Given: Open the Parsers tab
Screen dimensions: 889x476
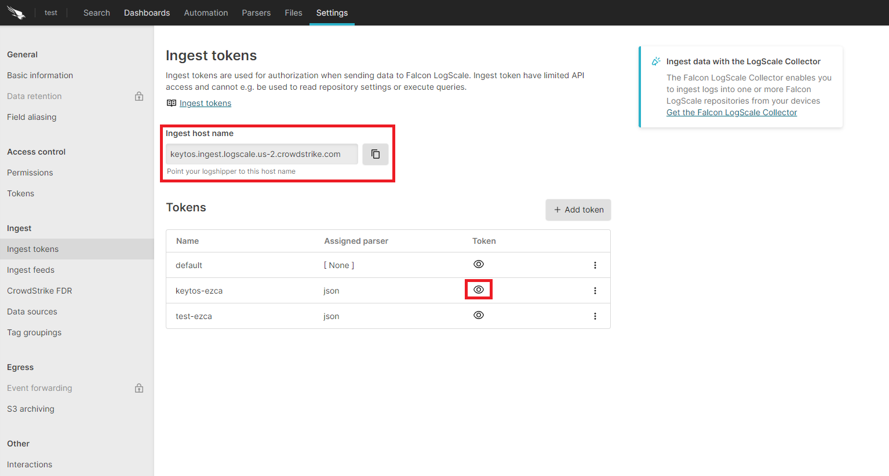Looking at the screenshot, I should pos(256,13).
